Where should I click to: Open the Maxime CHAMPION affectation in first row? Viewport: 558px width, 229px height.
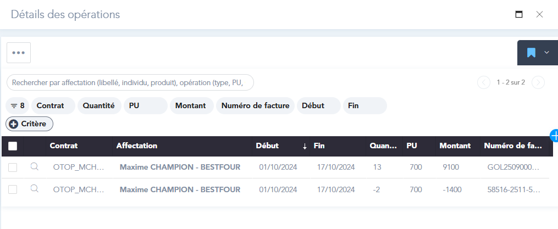coord(180,167)
